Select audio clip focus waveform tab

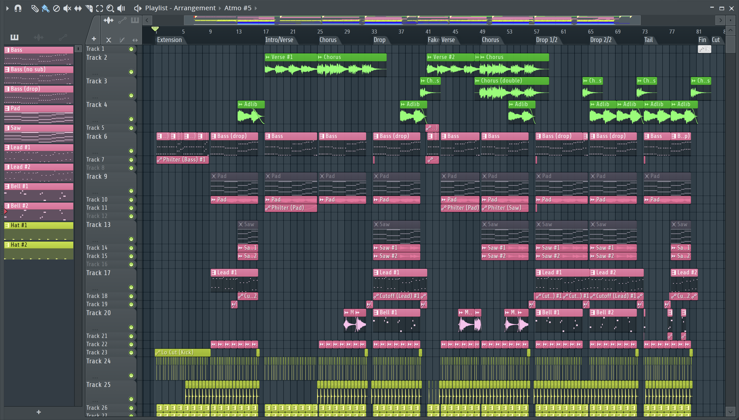[x=109, y=21]
